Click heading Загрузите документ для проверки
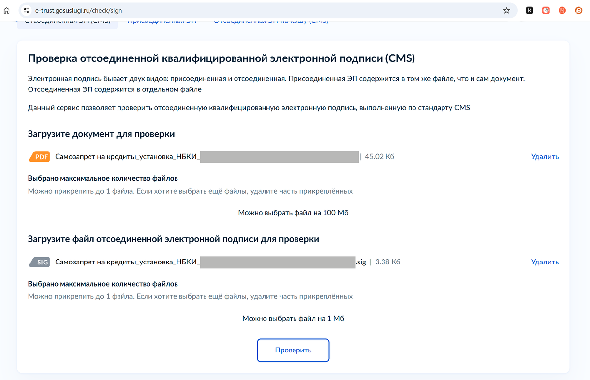 click(101, 134)
